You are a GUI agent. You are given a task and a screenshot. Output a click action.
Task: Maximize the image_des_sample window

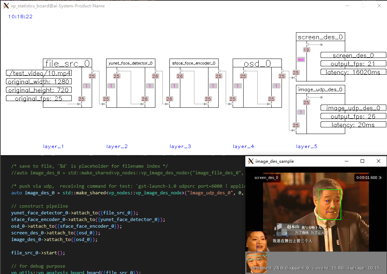[x=362, y=161]
